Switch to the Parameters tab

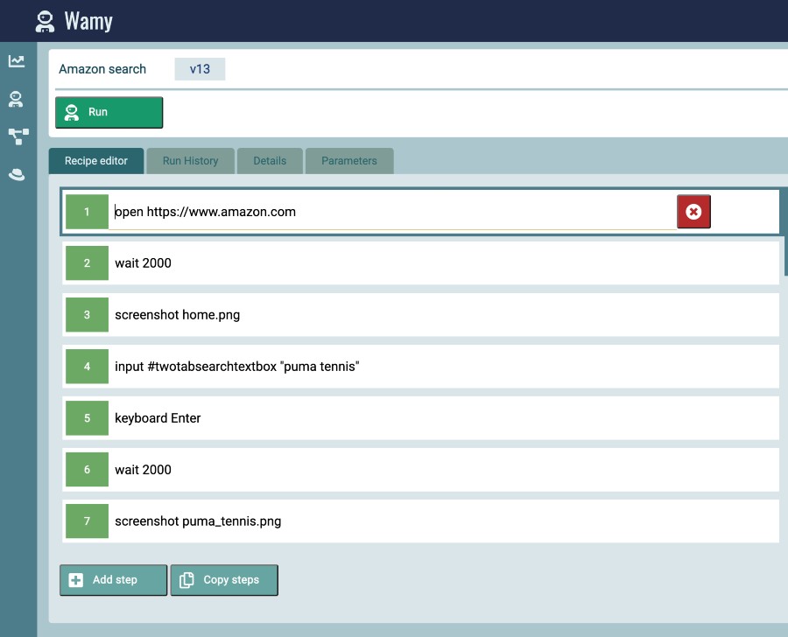click(x=349, y=160)
